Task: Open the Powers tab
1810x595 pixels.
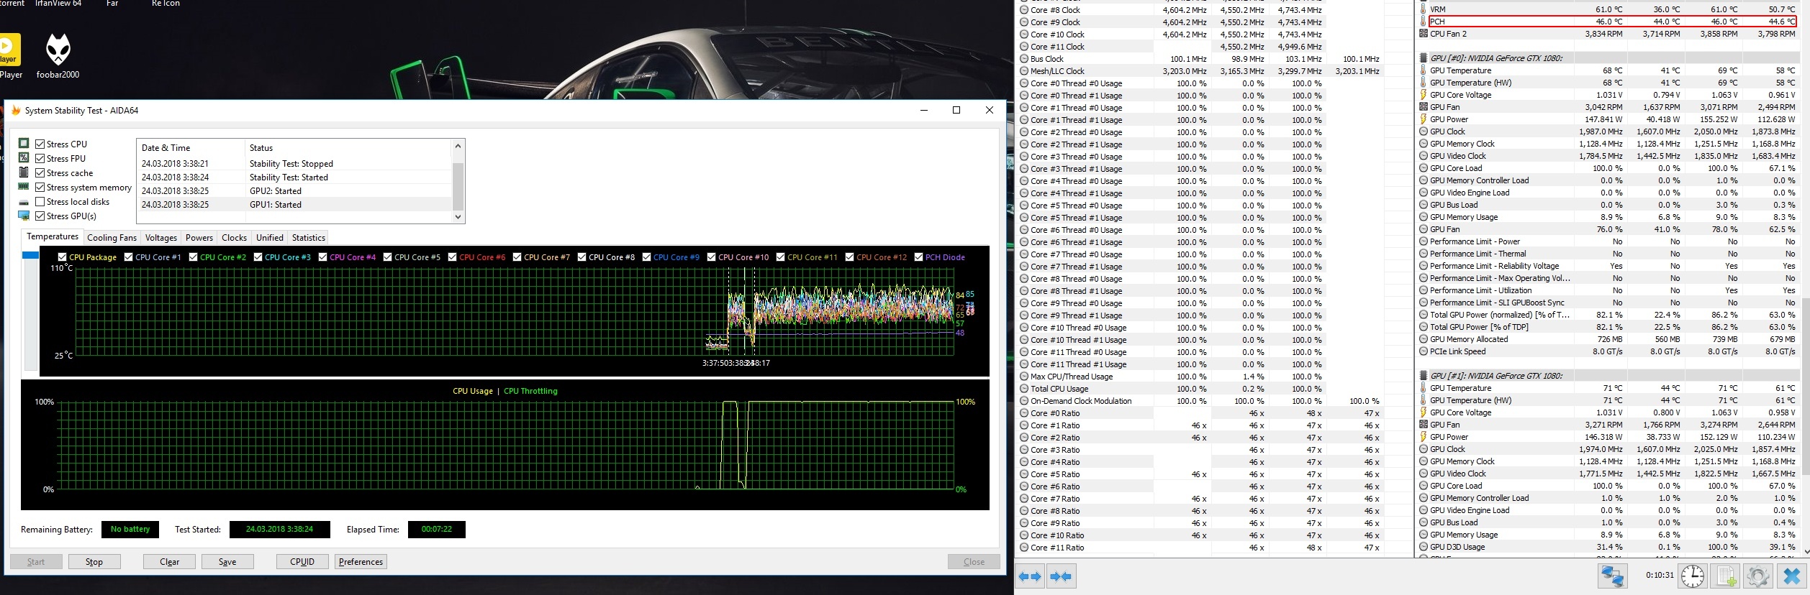Action: (x=199, y=238)
